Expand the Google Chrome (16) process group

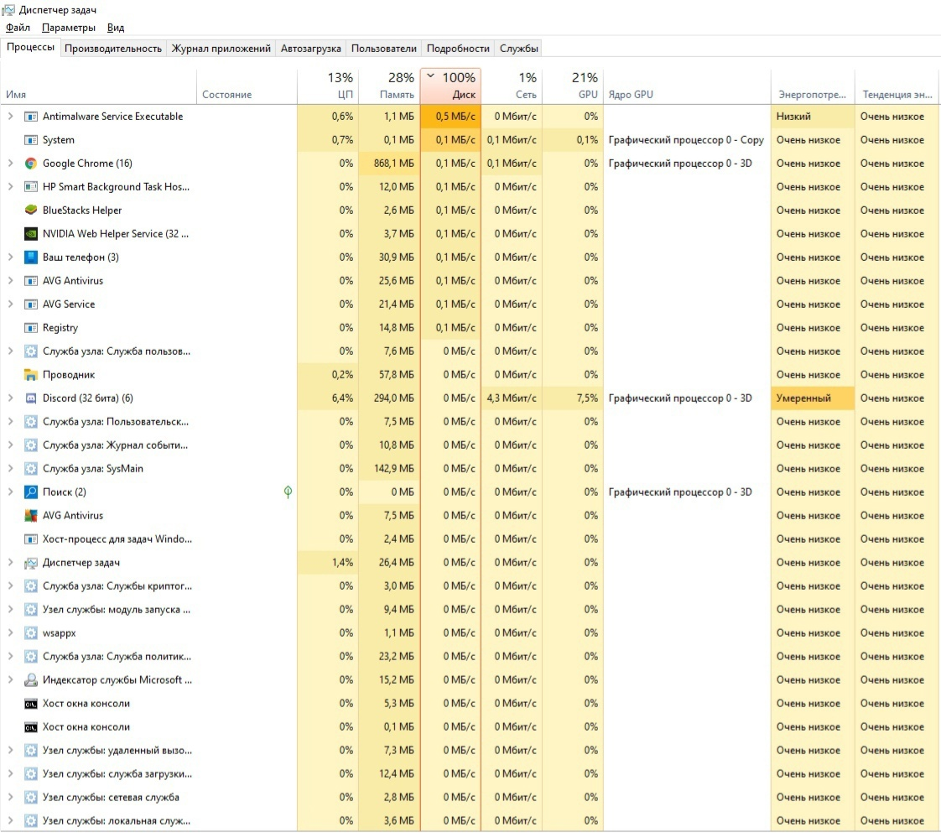10,164
